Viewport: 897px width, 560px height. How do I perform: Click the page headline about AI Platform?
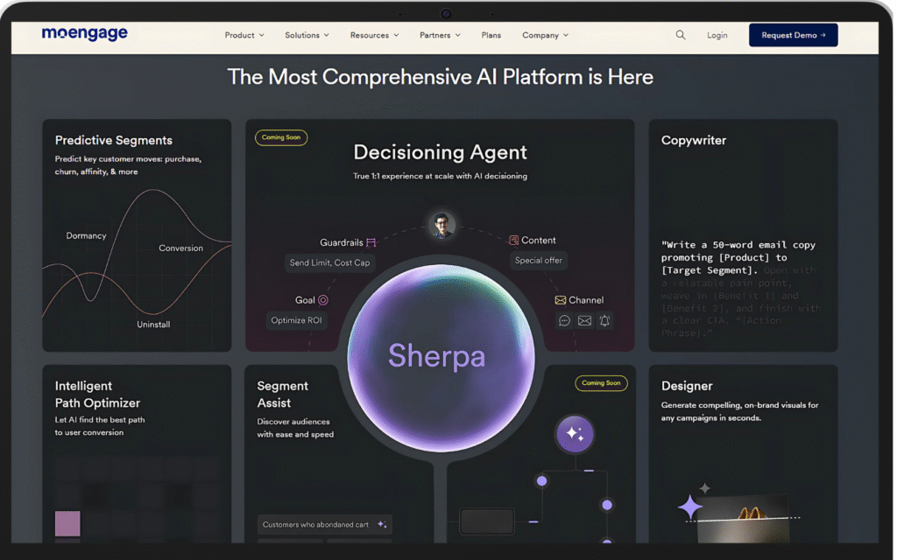click(x=440, y=77)
